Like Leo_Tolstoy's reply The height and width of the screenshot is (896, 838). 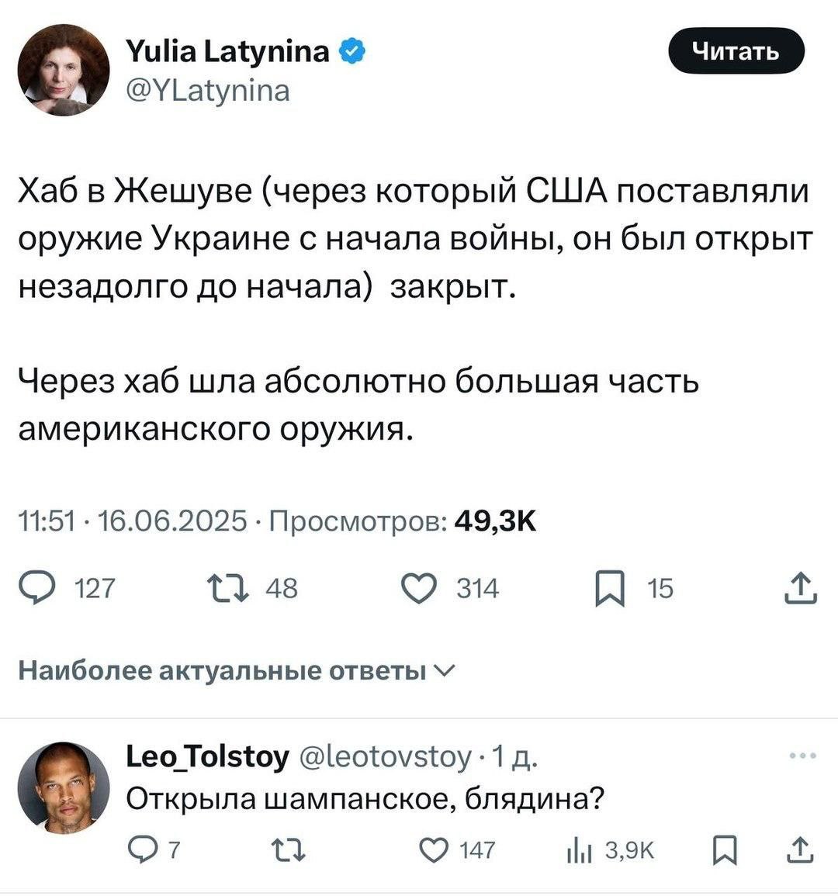tap(431, 852)
